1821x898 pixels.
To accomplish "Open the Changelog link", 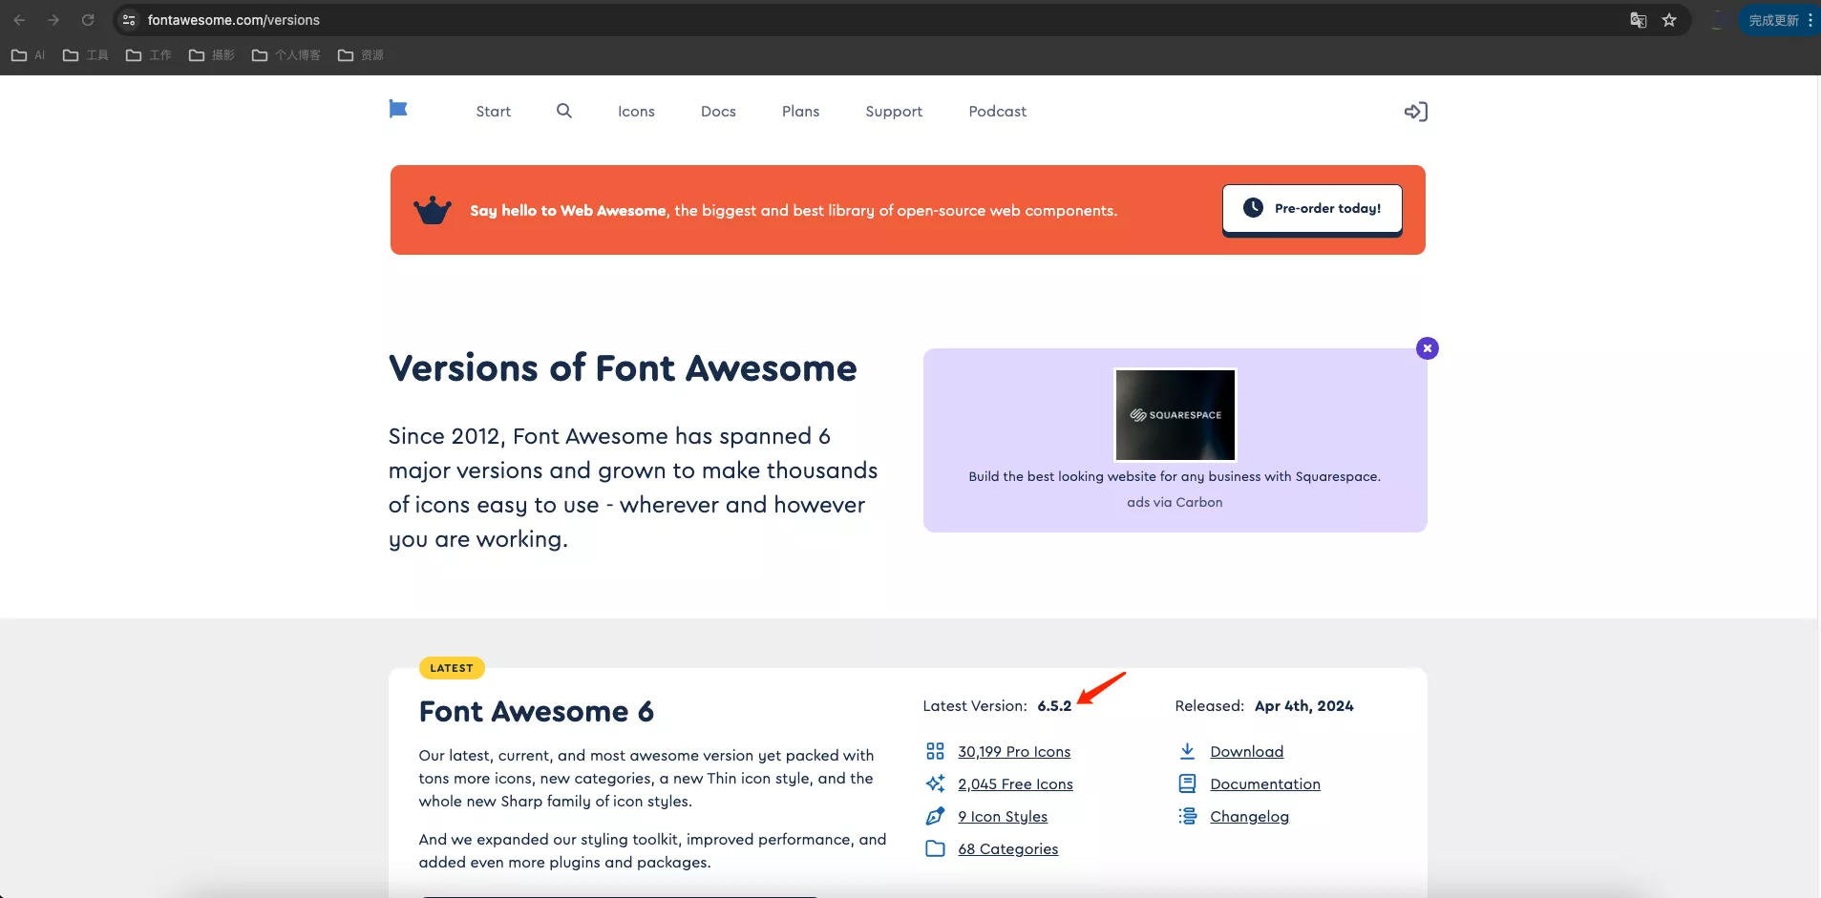I will (1249, 817).
